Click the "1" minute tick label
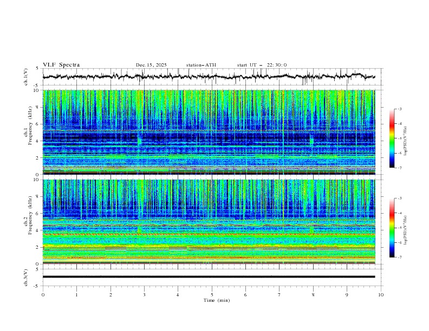 [x=76, y=295]
